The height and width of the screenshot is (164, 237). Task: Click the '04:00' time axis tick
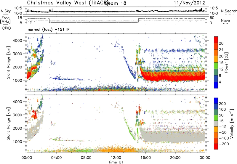click(56, 158)
